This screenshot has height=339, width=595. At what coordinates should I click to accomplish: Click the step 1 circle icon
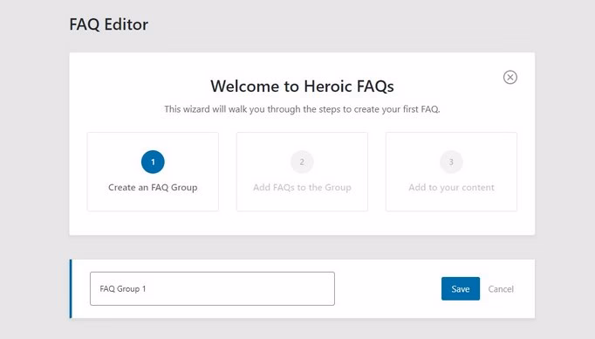[153, 162]
